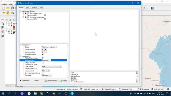Toggle the Add address search checkbox
171x96 pixels.
tap(43, 58)
